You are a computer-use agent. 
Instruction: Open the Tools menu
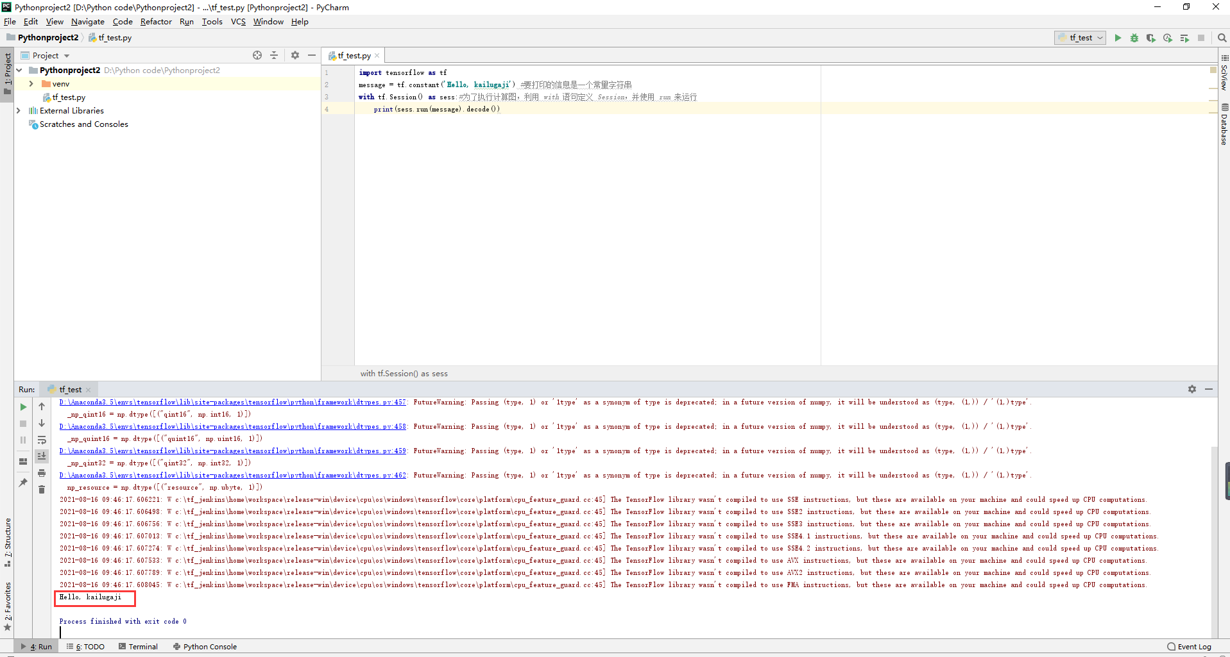(x=212, y=21)
